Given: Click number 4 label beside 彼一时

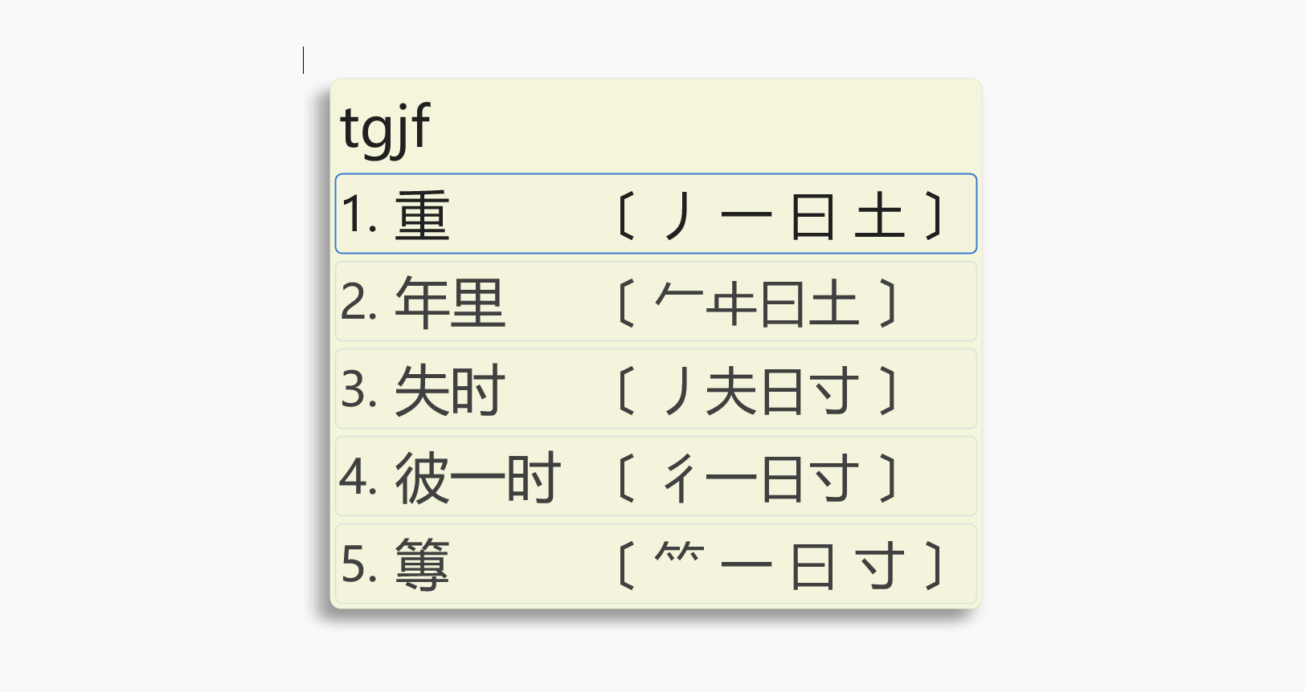Looking at the screenshot, I should (358, 478).
